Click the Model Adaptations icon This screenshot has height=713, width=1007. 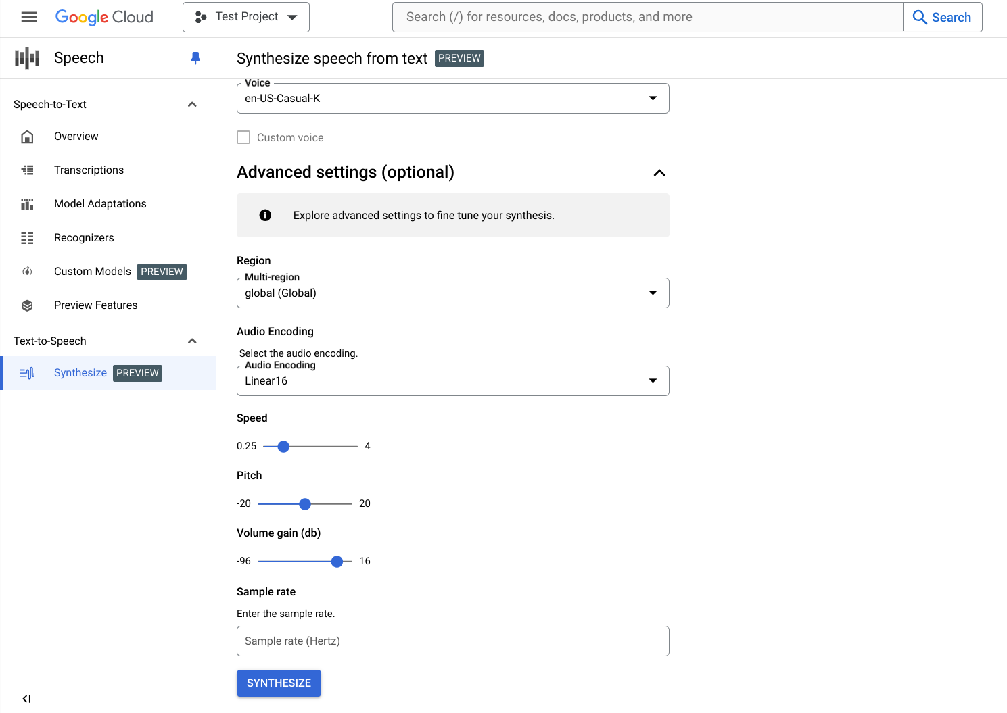(x=27, y=204)
